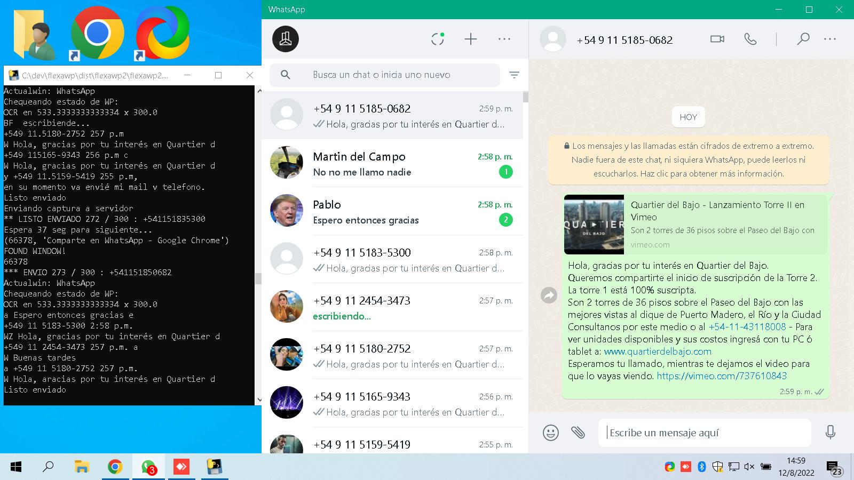This screenshot has height=480, width=854.
Task: Click the chat filter icon
Action: tap(514, 75)
